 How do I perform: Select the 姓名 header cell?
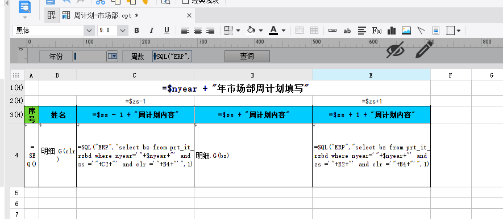[58, 115]
